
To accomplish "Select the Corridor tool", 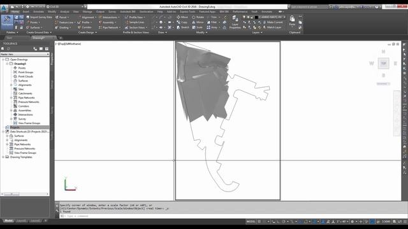I will pos(85,27).
